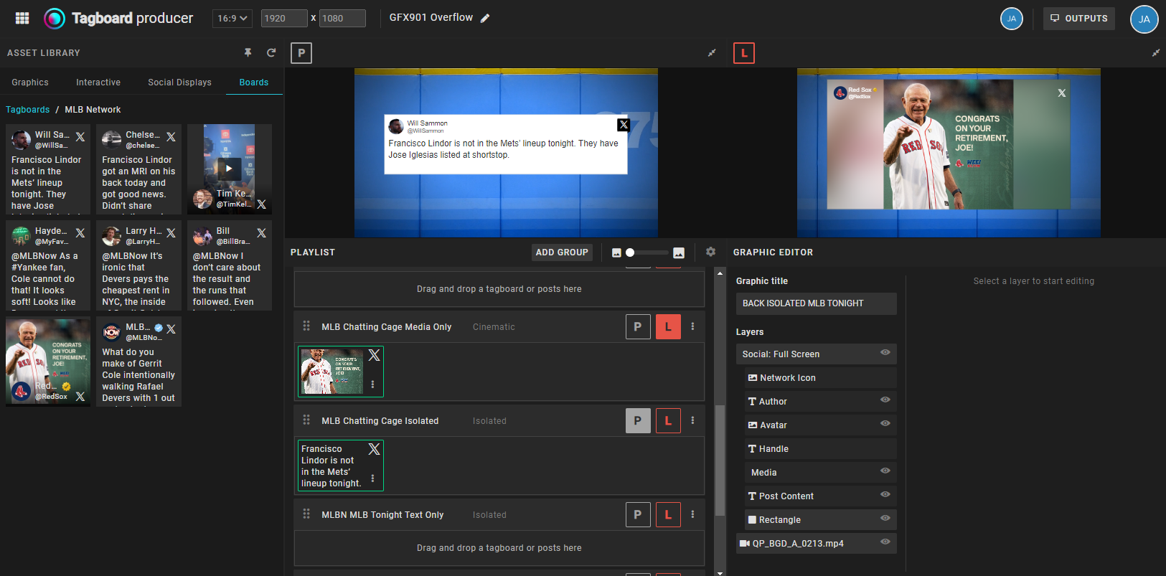The height and width of the screenshot is (576, 1166).
Task: Play the Tim Kelly video post
Action: click(x=229, y=169)
